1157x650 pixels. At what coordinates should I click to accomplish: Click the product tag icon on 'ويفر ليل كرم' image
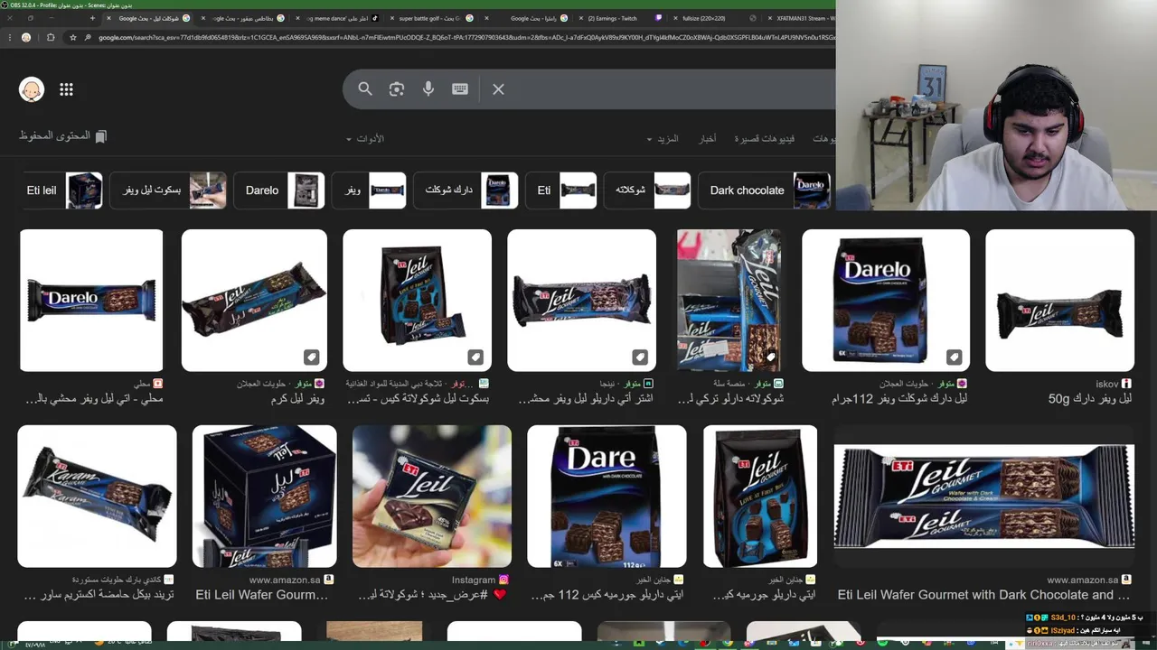tap(311, 357)
